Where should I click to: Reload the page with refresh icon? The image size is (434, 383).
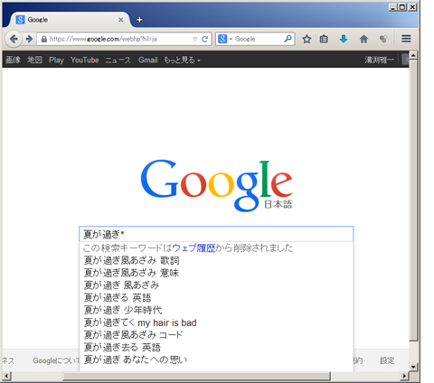point(205,39)
